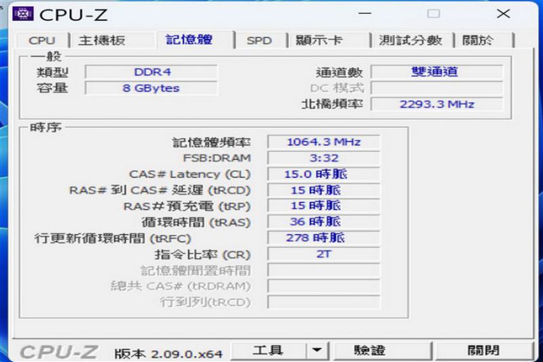Minimize the CPU-Z window
The width and height of the screenshot is (543, 362).
click(x=364, y=14)
